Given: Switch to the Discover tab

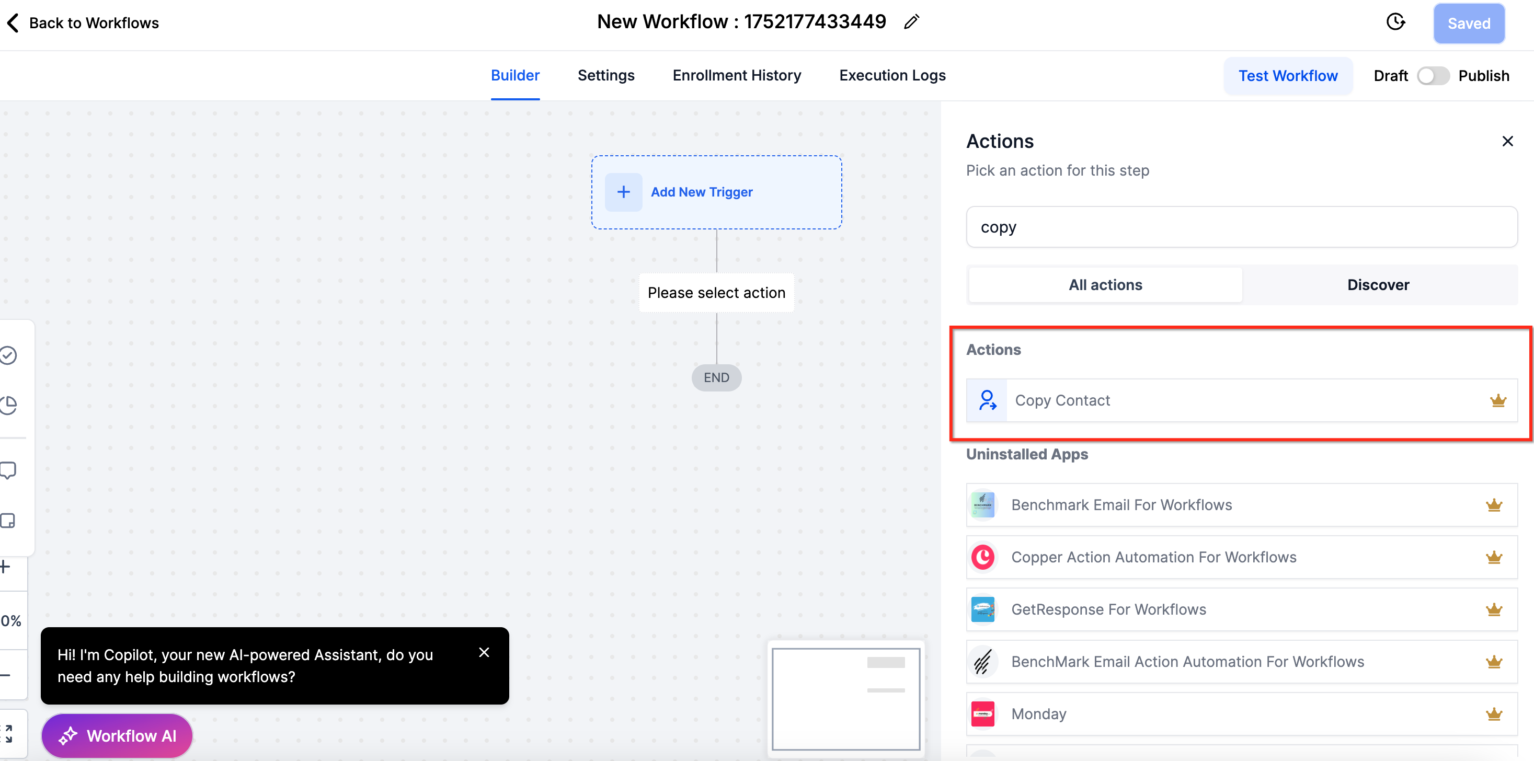Looking at the screenshot, I should [x=1377, y=285].
